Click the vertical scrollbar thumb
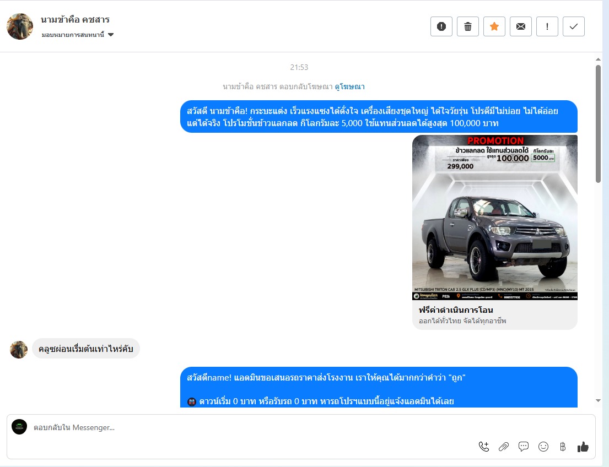 coord(598,123)
